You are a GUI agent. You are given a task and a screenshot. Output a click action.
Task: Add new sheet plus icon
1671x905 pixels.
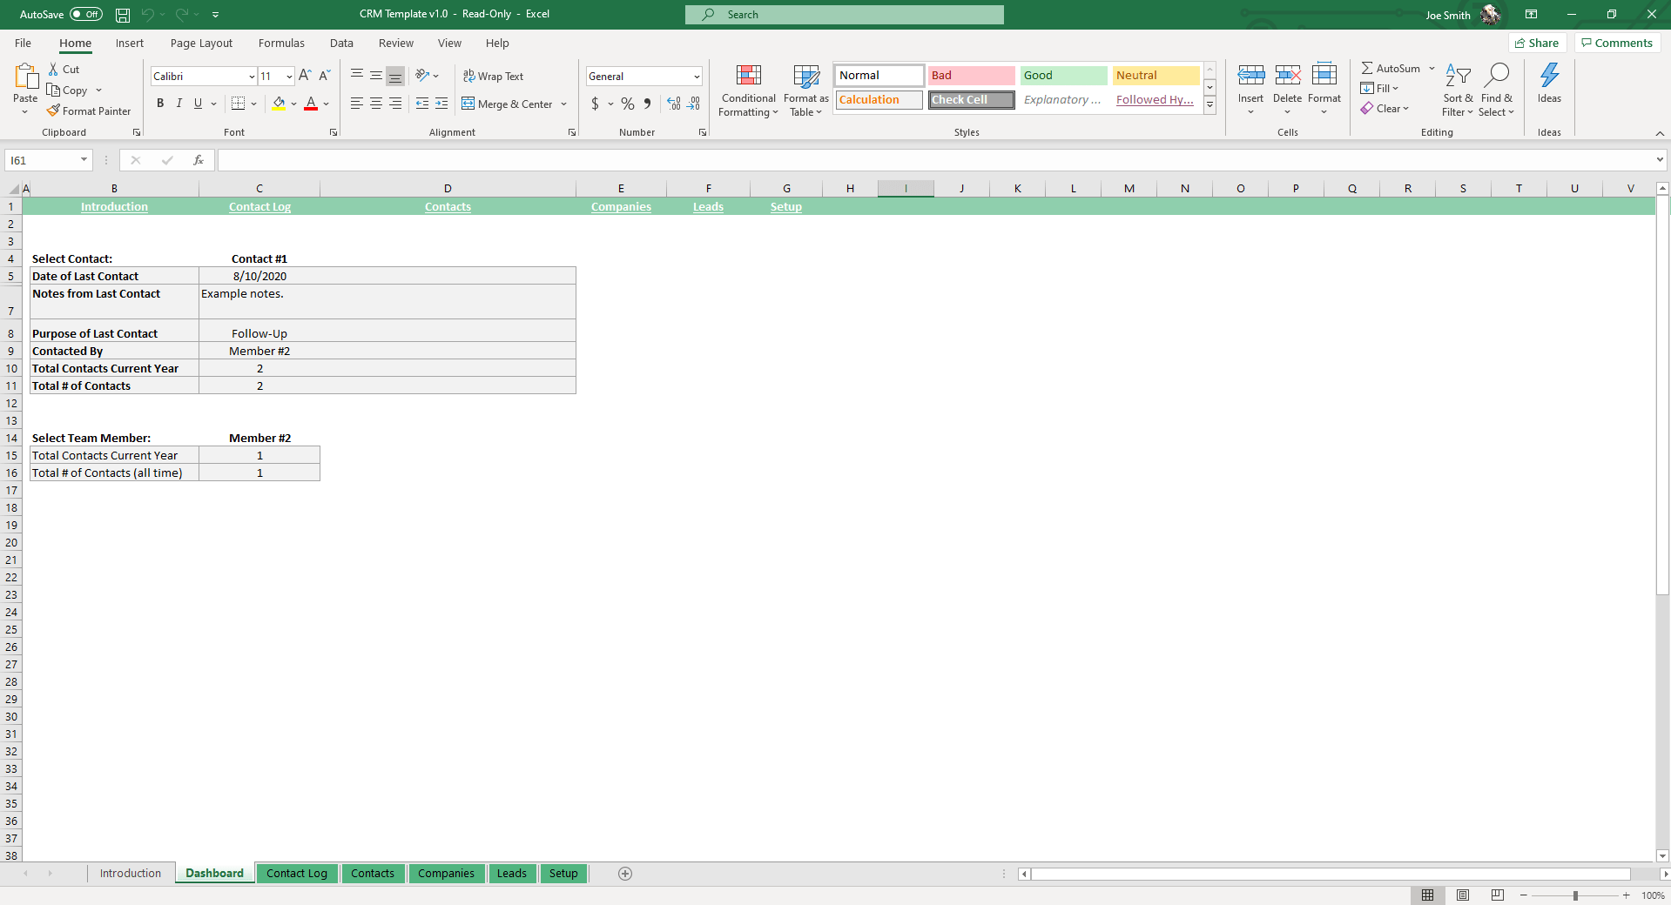click(625, 874)
